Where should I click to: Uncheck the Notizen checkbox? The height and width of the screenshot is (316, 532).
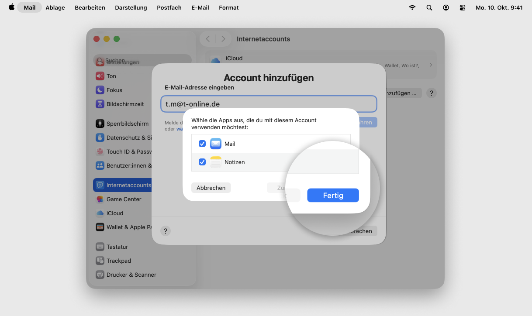click(202, 162)
